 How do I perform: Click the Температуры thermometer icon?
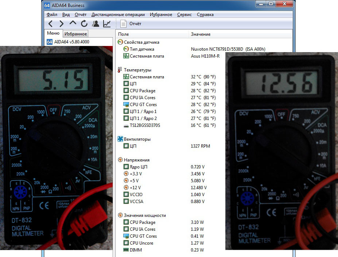coord(120,70)
